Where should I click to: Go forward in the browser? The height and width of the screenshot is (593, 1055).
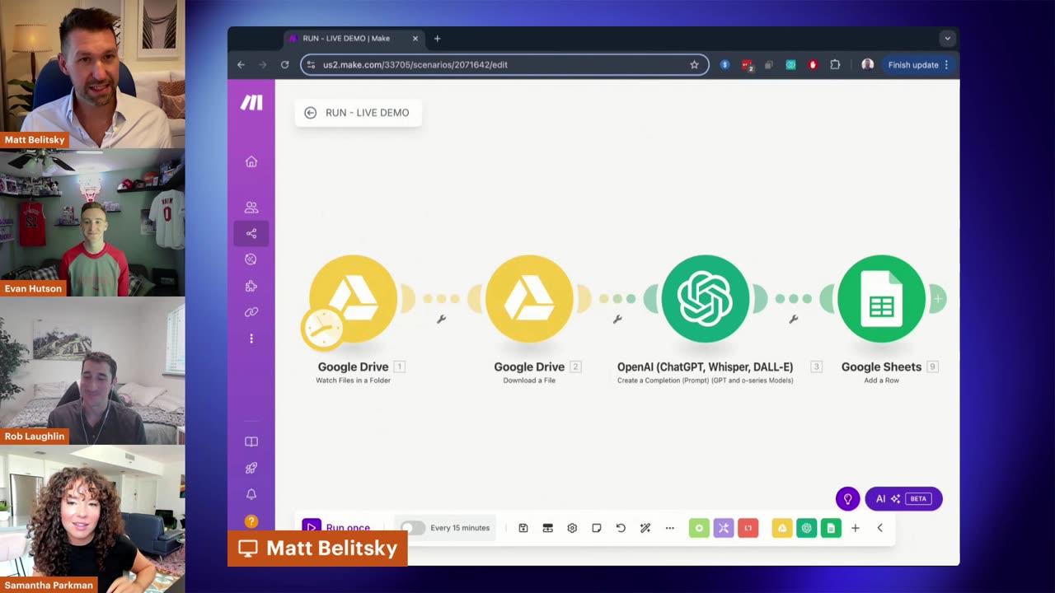(x=263, y=65)
